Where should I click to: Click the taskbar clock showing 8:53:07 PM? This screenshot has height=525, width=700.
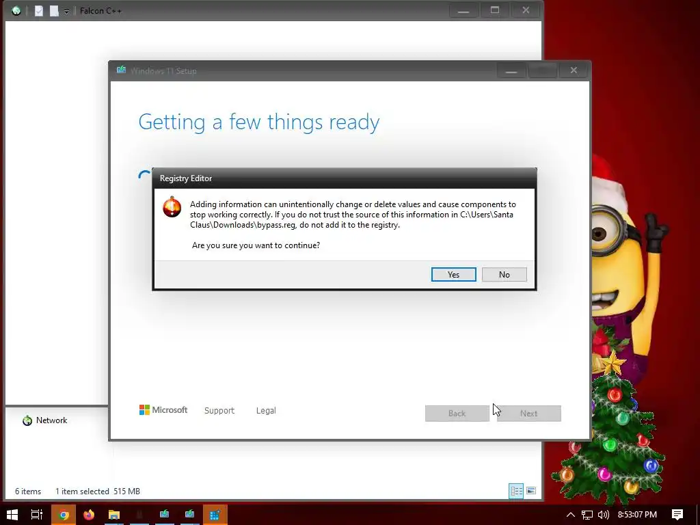point(637,515)
